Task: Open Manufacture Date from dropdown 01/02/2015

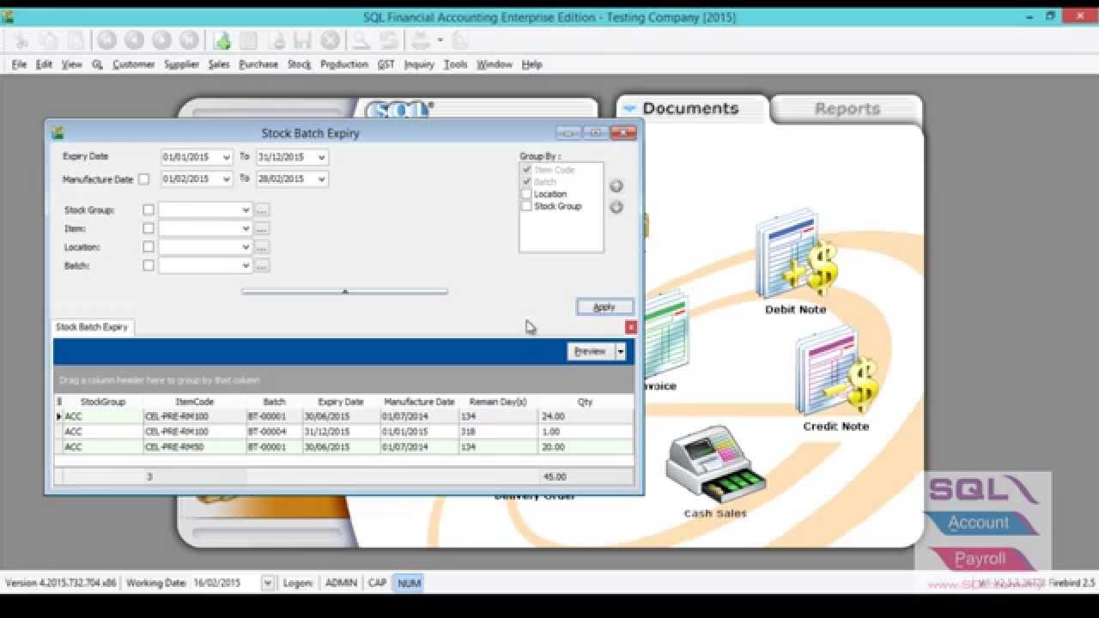Action: 227,179
